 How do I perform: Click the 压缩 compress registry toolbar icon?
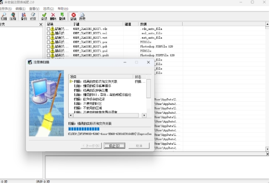[12, 17]
